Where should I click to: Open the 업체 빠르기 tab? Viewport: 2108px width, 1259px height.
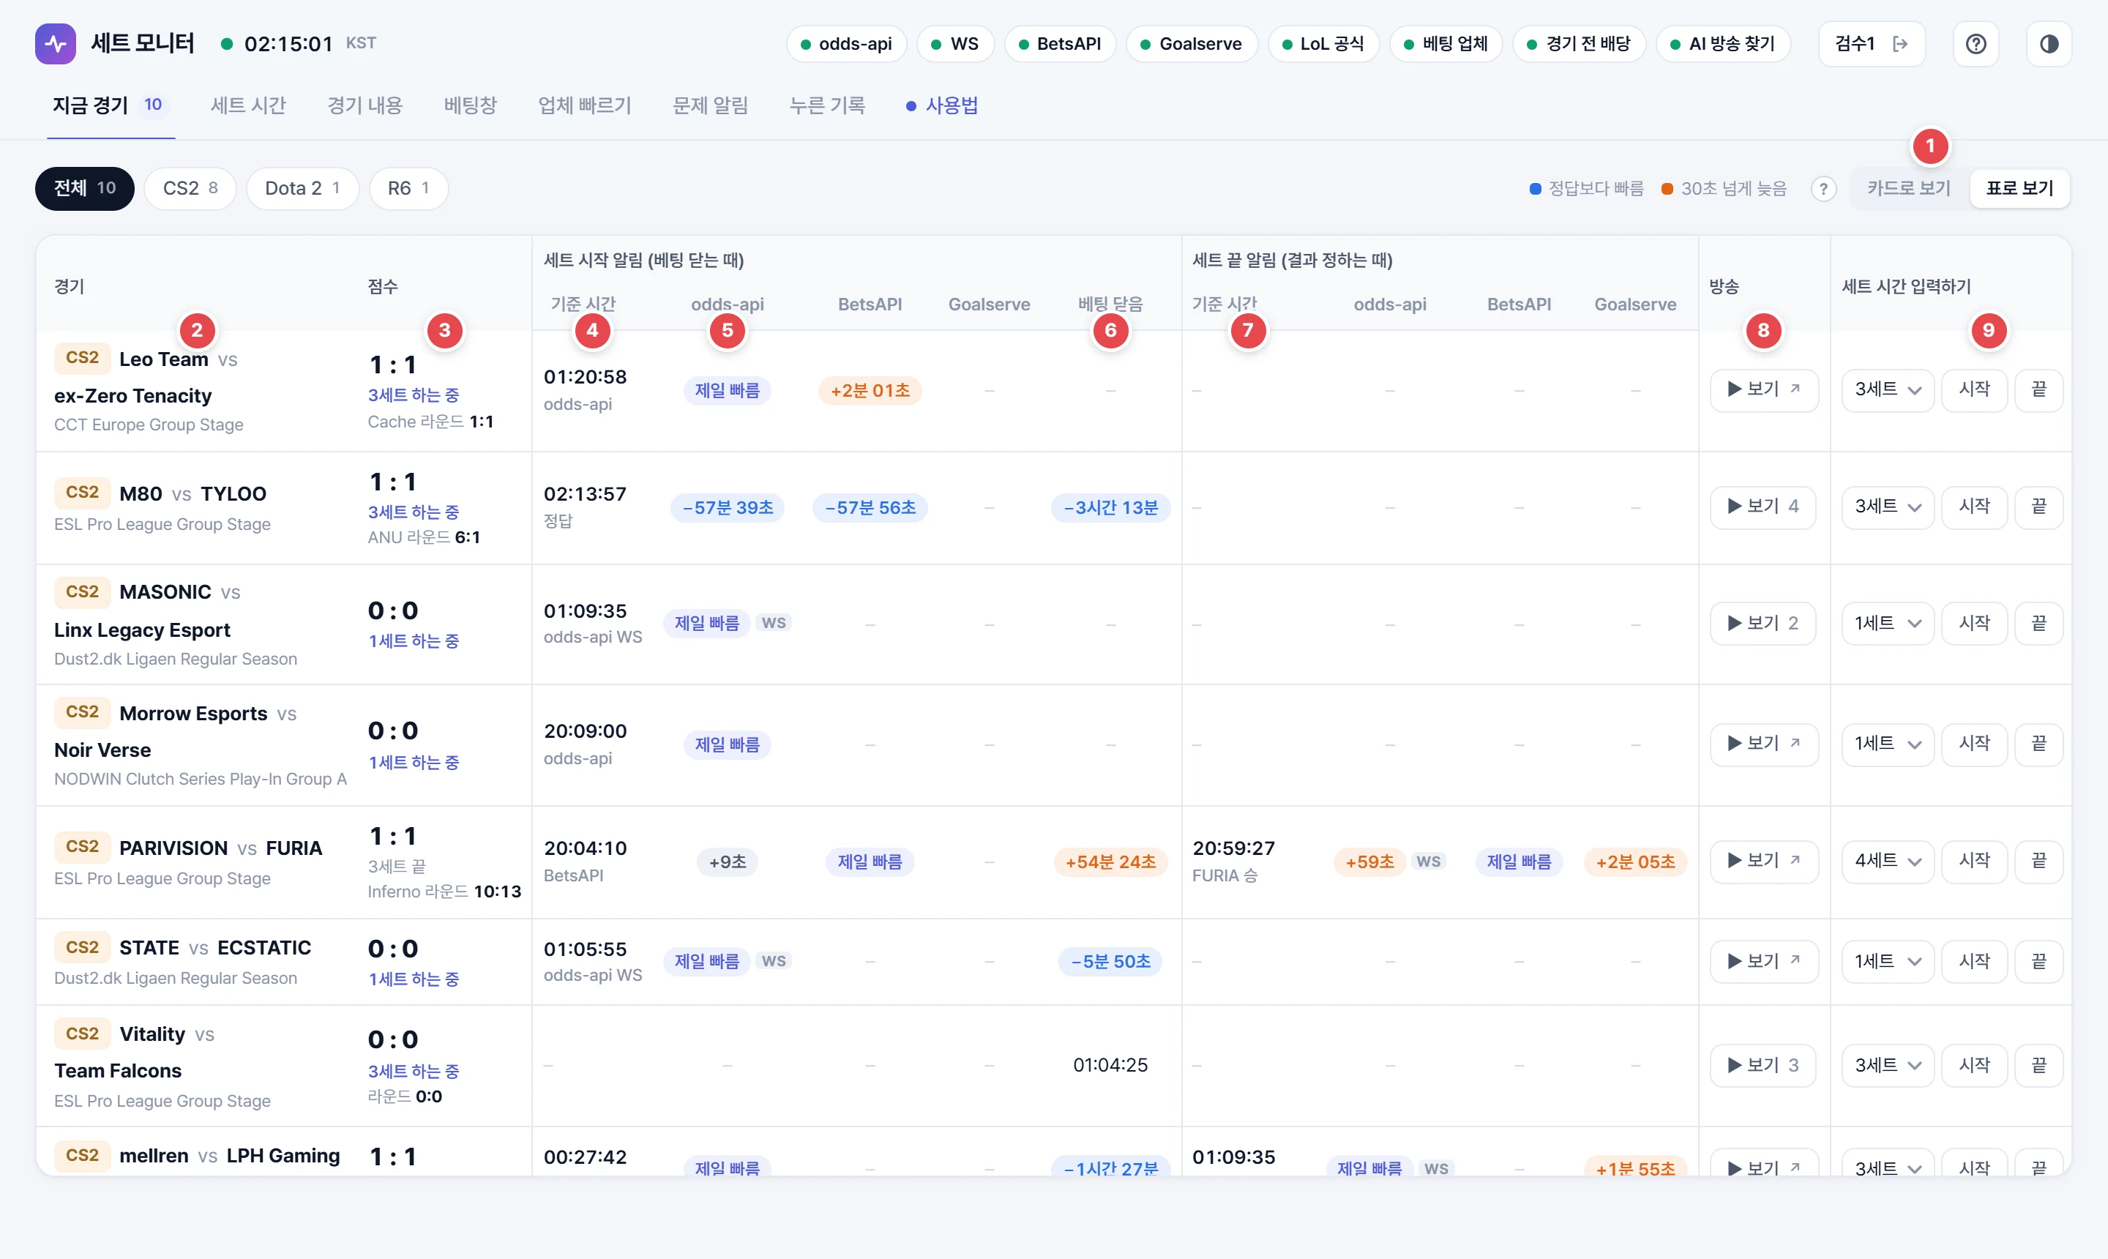point(585,105)
